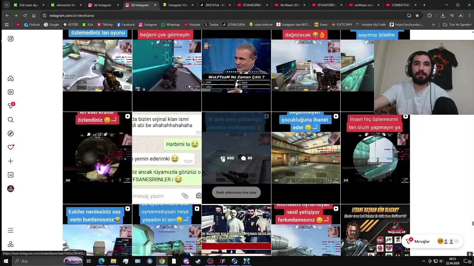Open a new browser tab

pyautogui.click(x=424, y=5)
